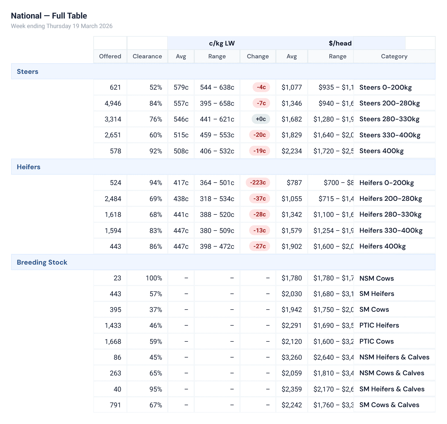Select the Heifers 330-400kg category cell

[x=391, y=231]
